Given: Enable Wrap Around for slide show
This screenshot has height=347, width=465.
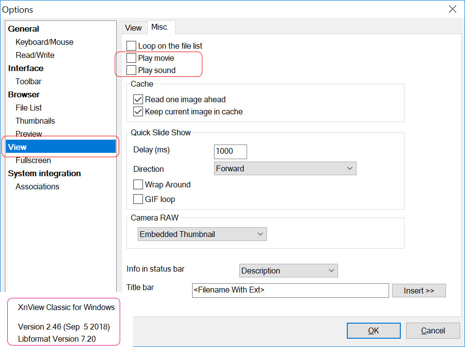Looking at the screenshot, I should (x=138, y=185).
